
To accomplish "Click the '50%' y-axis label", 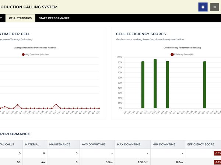I will point(120,83).
